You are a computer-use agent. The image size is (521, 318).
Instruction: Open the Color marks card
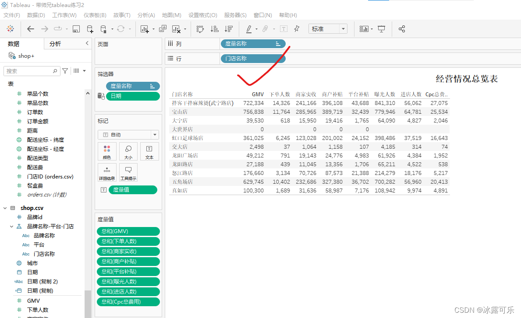click(x=107, y=151)
